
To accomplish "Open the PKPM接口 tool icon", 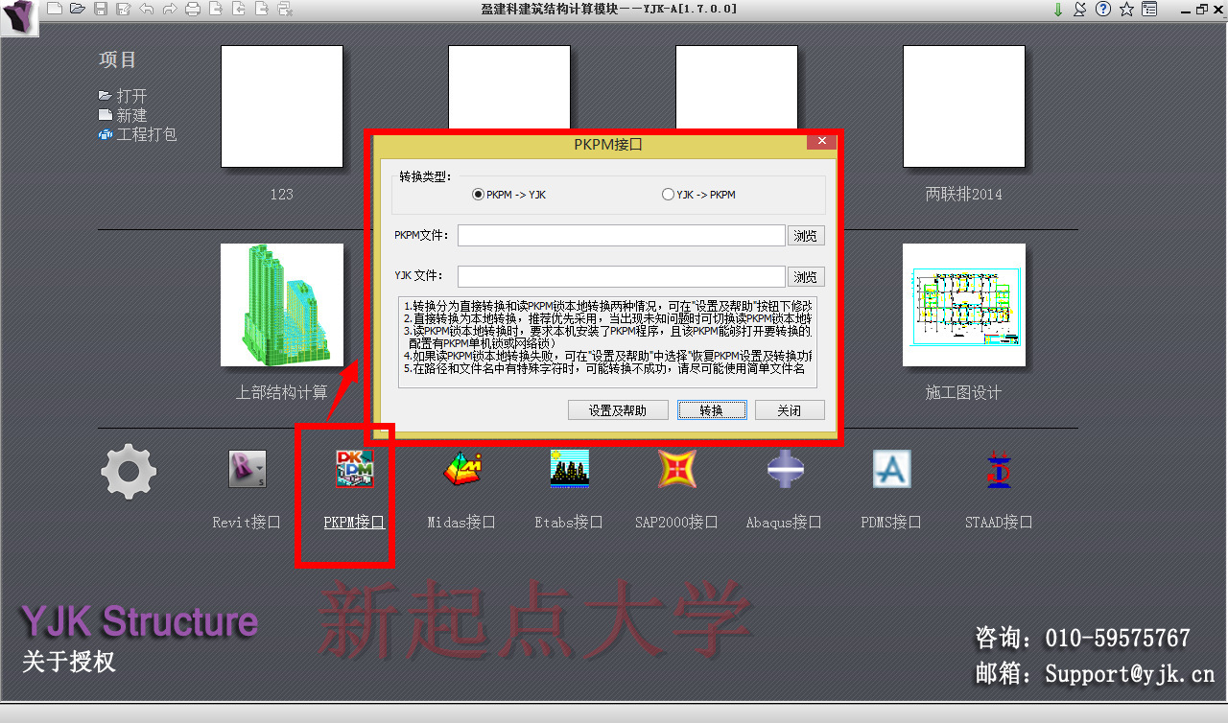I will coord(354,469).
